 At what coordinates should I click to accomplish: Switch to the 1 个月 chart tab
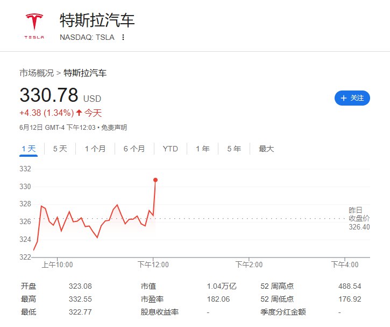coord(95,149)
